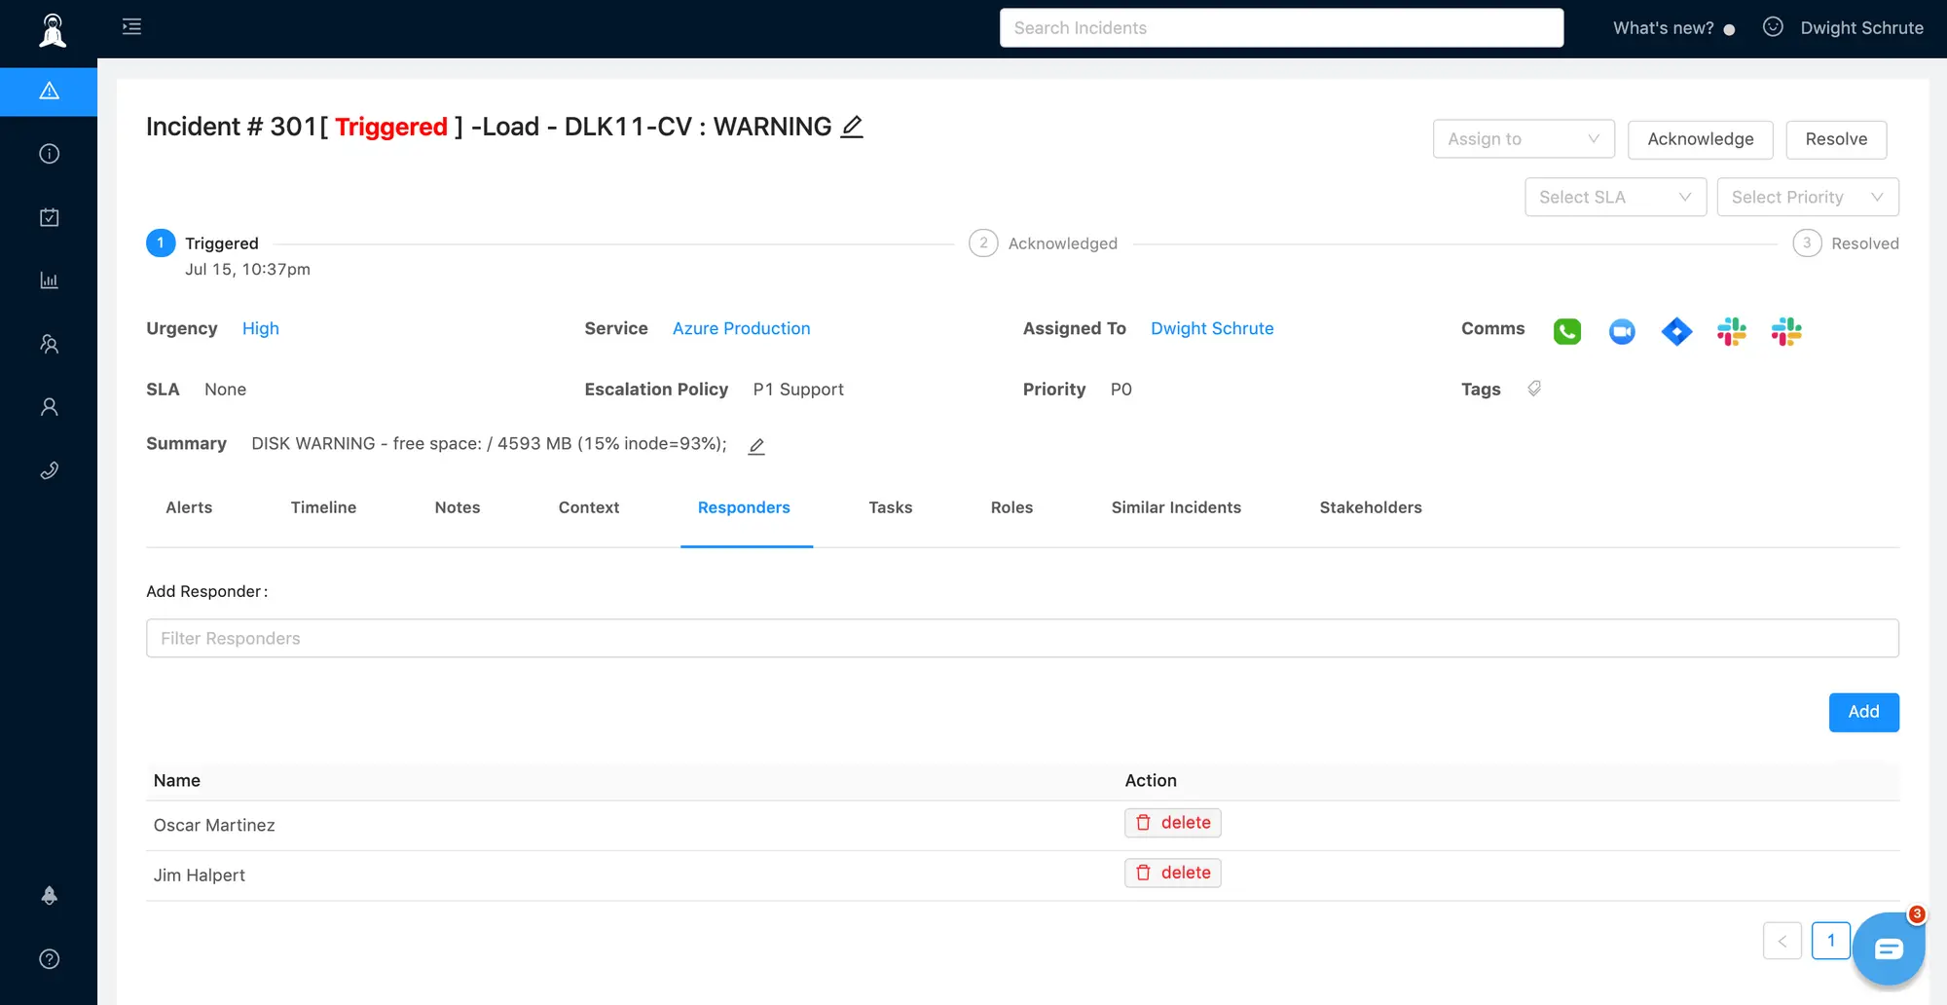Toggle the sidebar collapse menu icon

[x=131, y=26]
